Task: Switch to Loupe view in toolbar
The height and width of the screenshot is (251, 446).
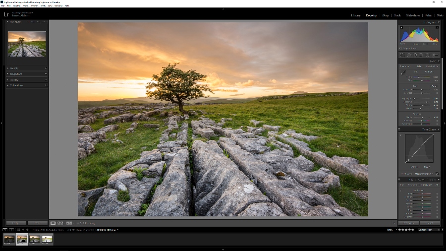Action: tap(53, 223)
